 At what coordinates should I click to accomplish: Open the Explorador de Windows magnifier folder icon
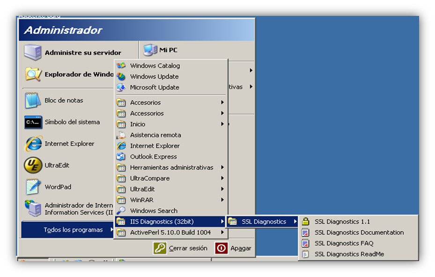(33, 74)
